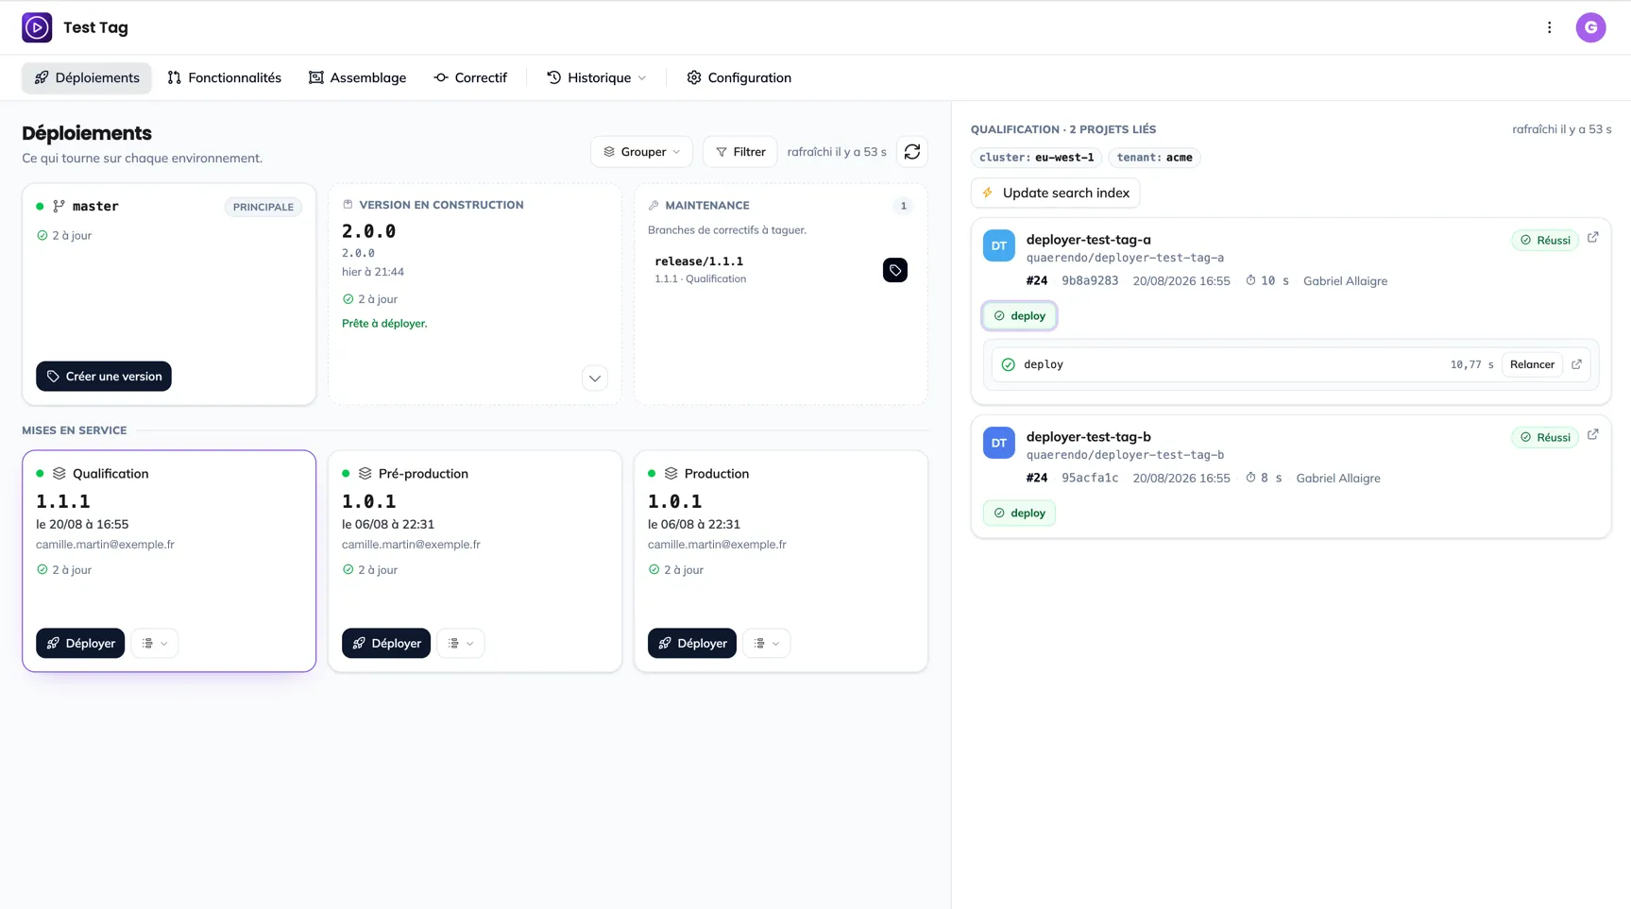Click the Qualification environment layers icon
Screen dimensions: 1631x909
click(59, 474)
